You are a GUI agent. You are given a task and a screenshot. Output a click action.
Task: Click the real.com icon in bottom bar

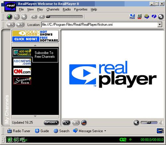coord(160,131)
